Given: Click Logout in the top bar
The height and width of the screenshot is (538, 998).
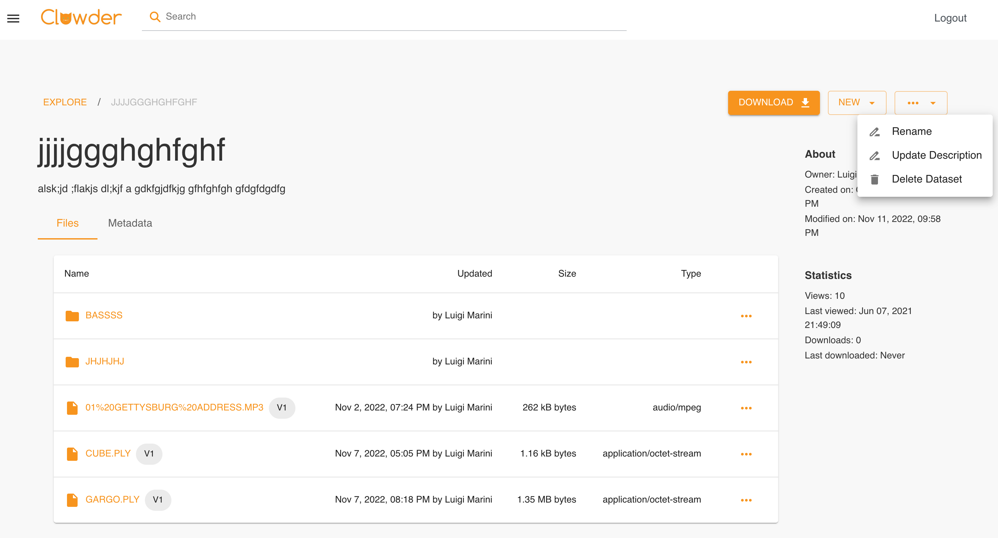Looking at the screenshot, I should 950,18.
